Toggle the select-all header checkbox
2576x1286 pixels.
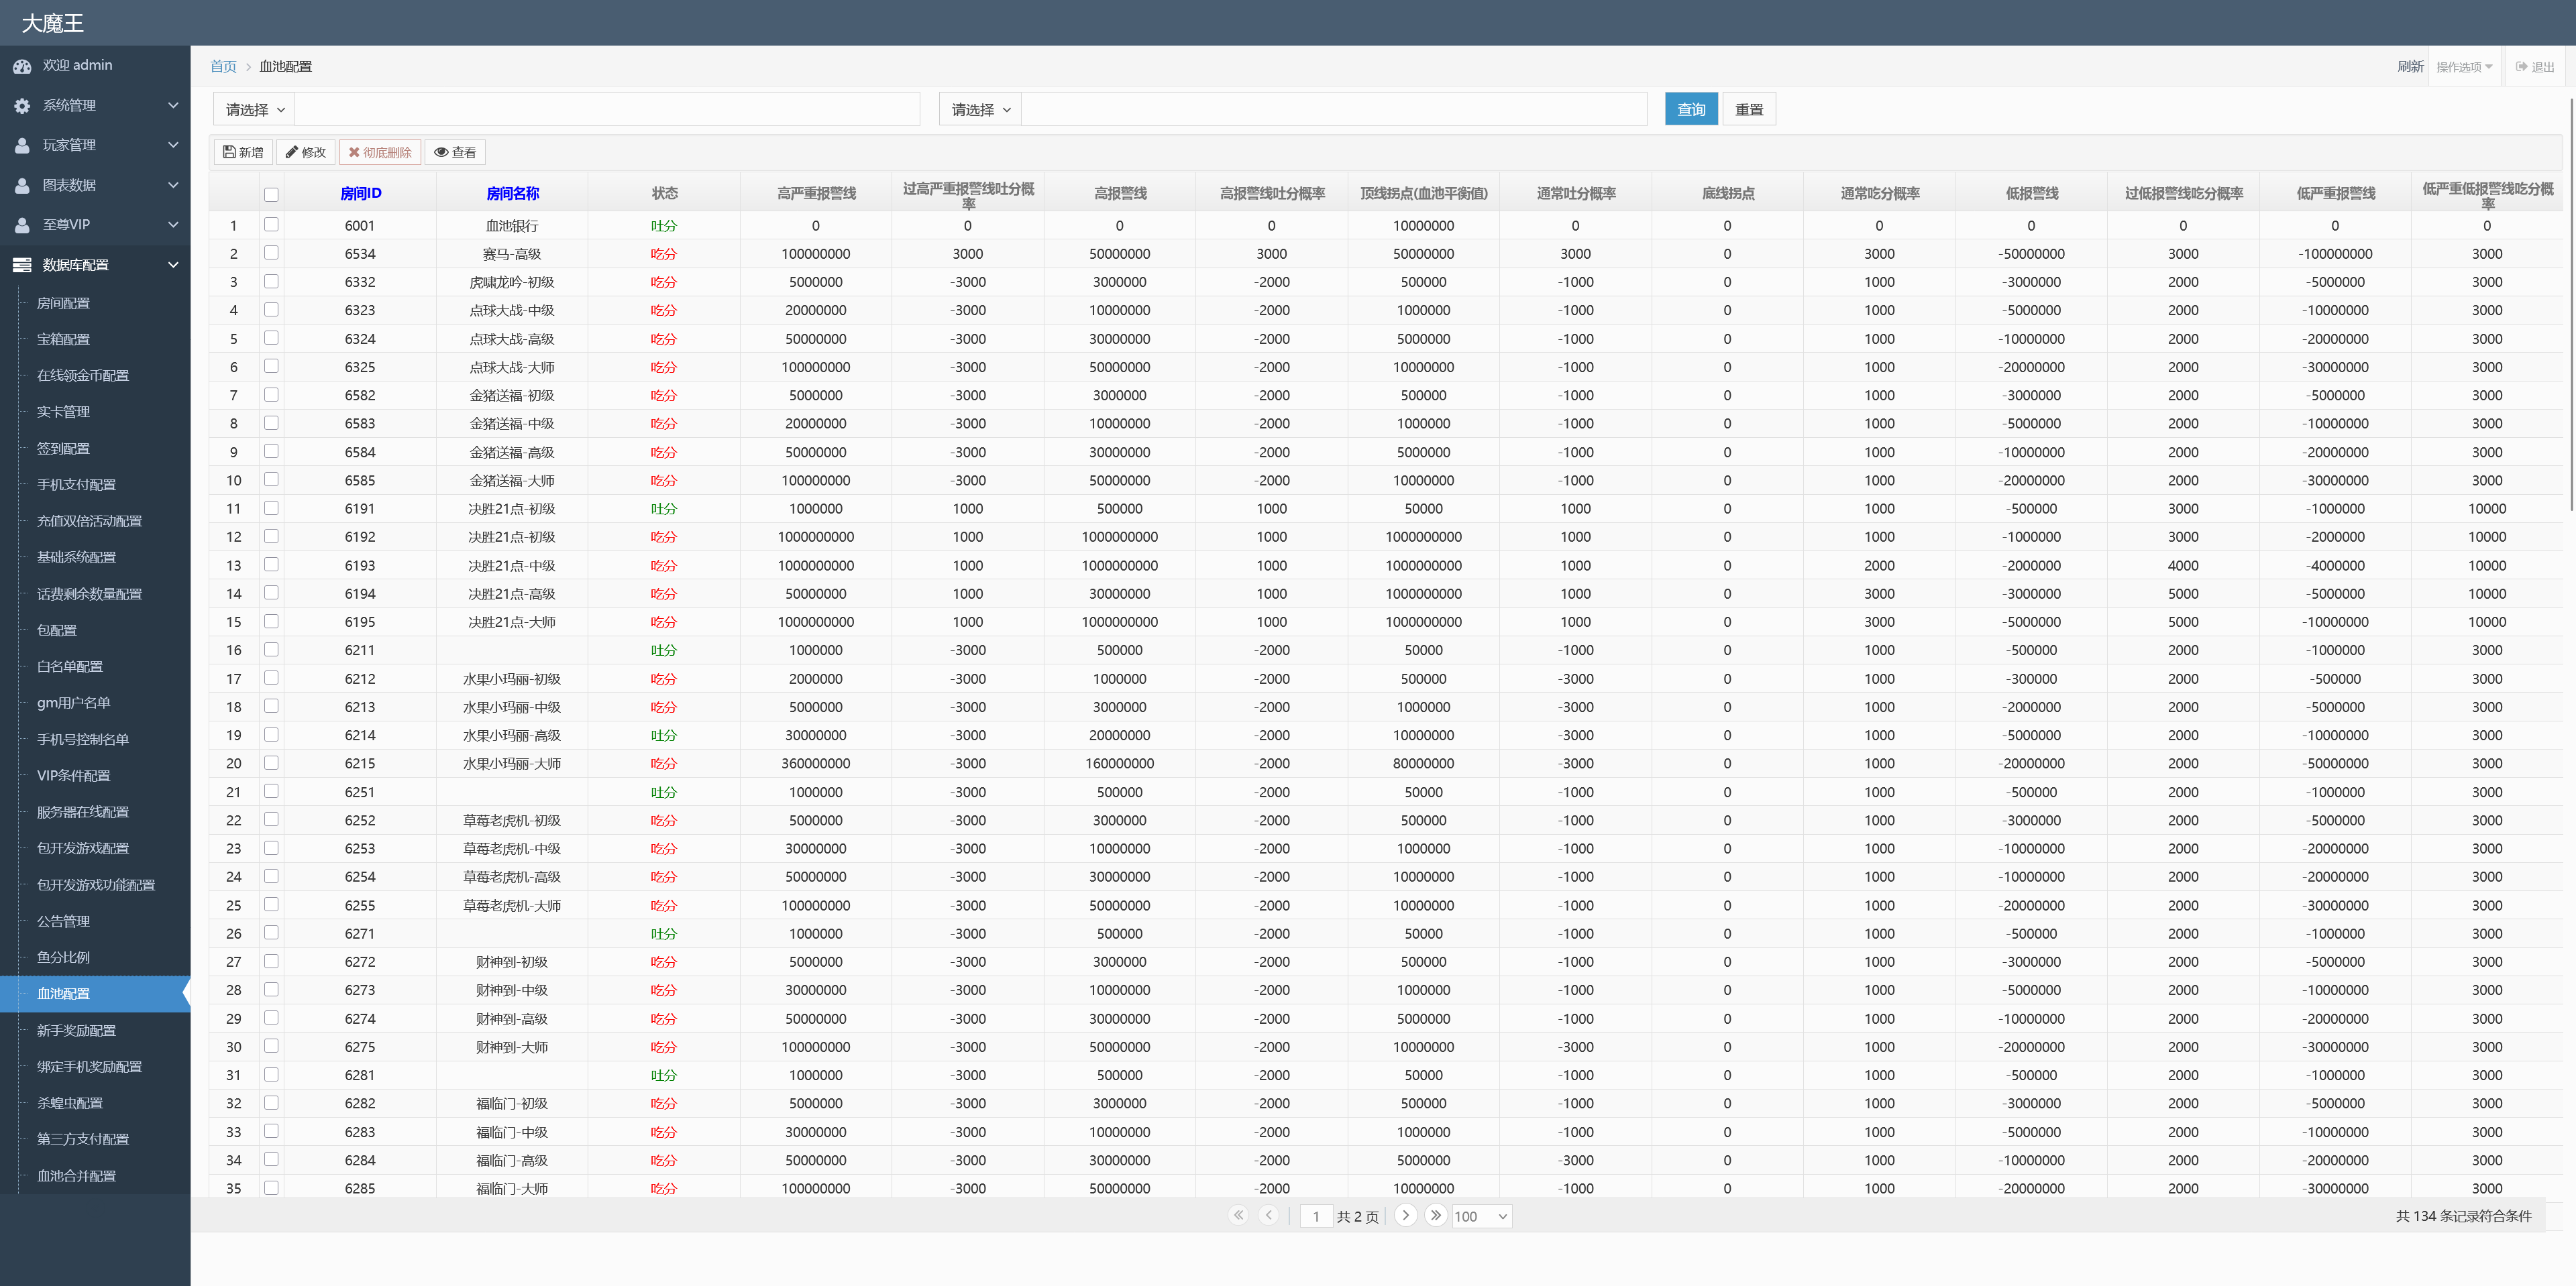point(271,194)
